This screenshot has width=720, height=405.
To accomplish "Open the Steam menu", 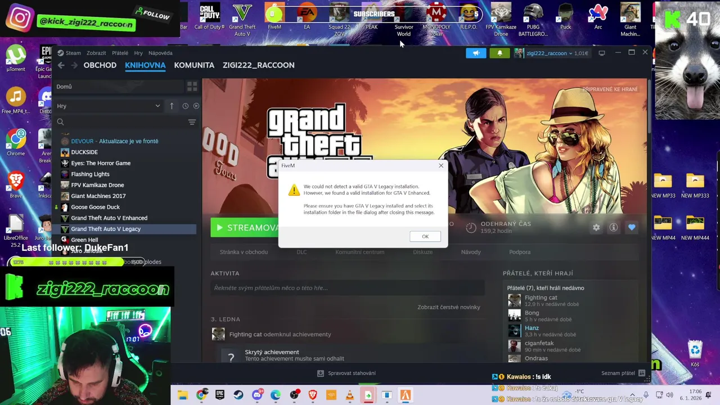I will tap(69, 53).
